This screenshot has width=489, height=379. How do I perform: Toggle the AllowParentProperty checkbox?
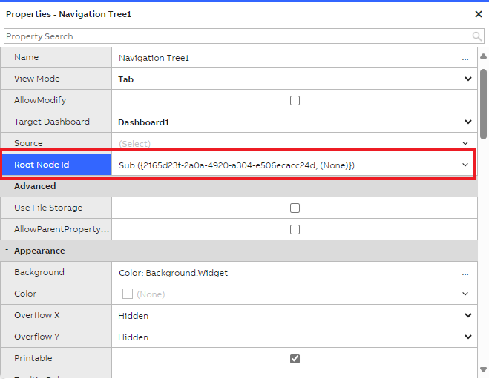[x=295, y=229]
